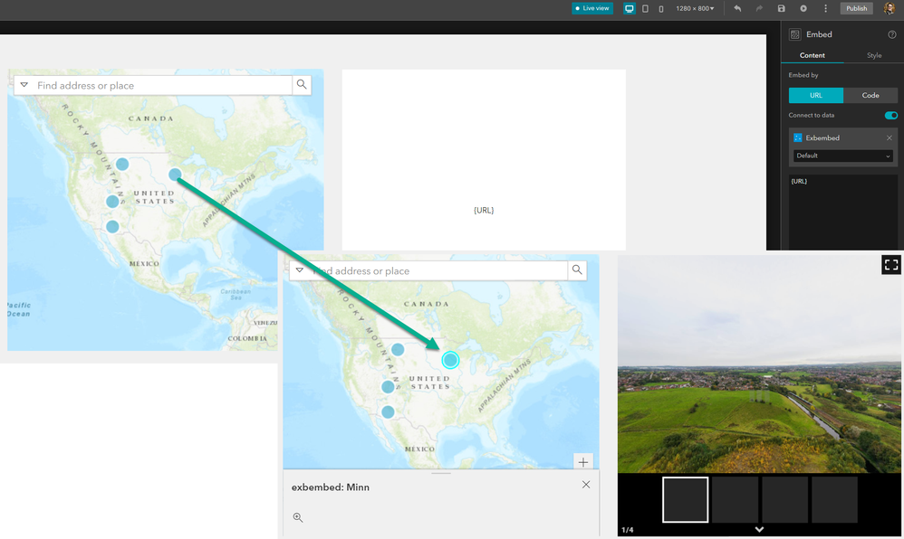Click the Publish button
This screenshot has height=539, width=904.
(856, 9)
